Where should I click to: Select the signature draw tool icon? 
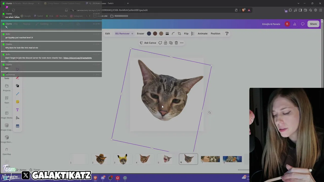pyautogui.click(x=17, y=118)
